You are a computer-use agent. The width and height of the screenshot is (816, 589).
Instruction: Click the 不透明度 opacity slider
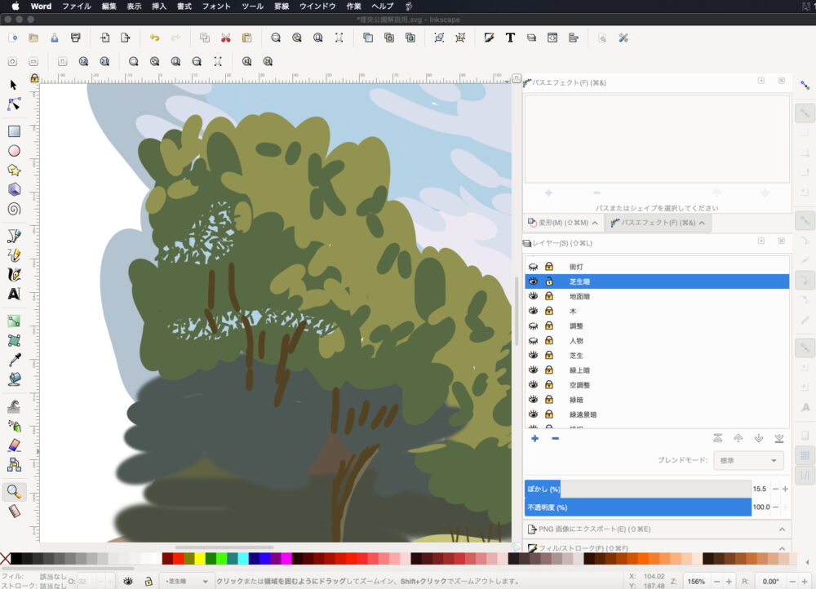pyautogui.click(x=637, y=507)
